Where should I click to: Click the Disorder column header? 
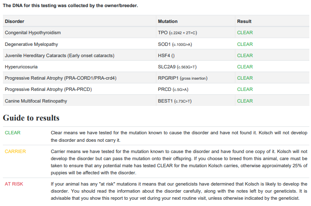[15, 21]
